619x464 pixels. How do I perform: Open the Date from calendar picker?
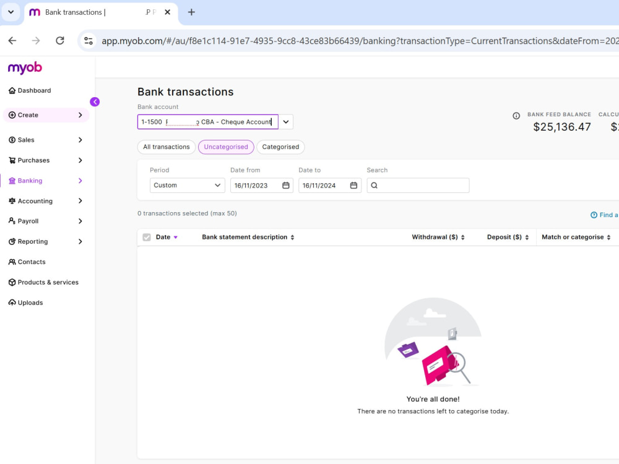[286, 185]
